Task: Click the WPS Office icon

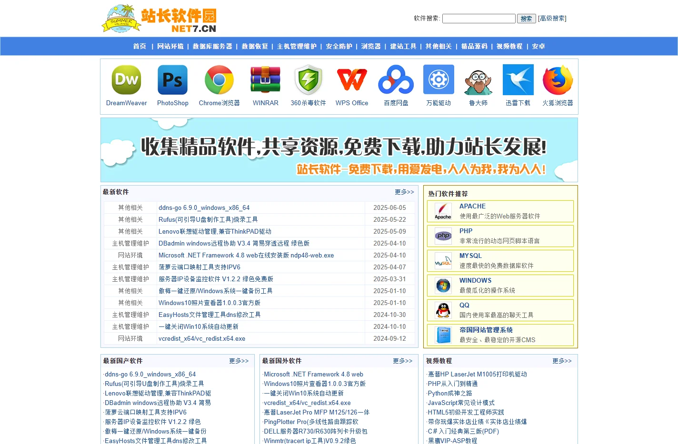Action: (352, 80)
